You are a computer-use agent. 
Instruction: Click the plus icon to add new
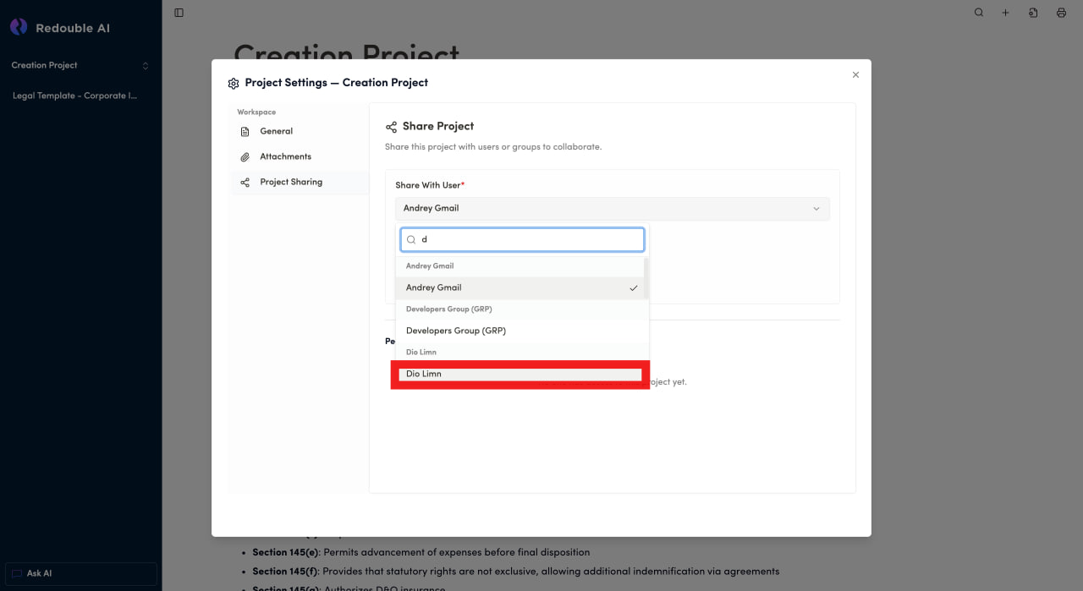click(1006, 13)
